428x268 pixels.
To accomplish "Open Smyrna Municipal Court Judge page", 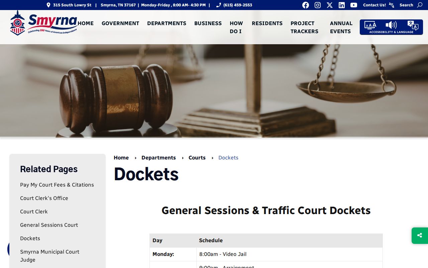I will (49, 256).
